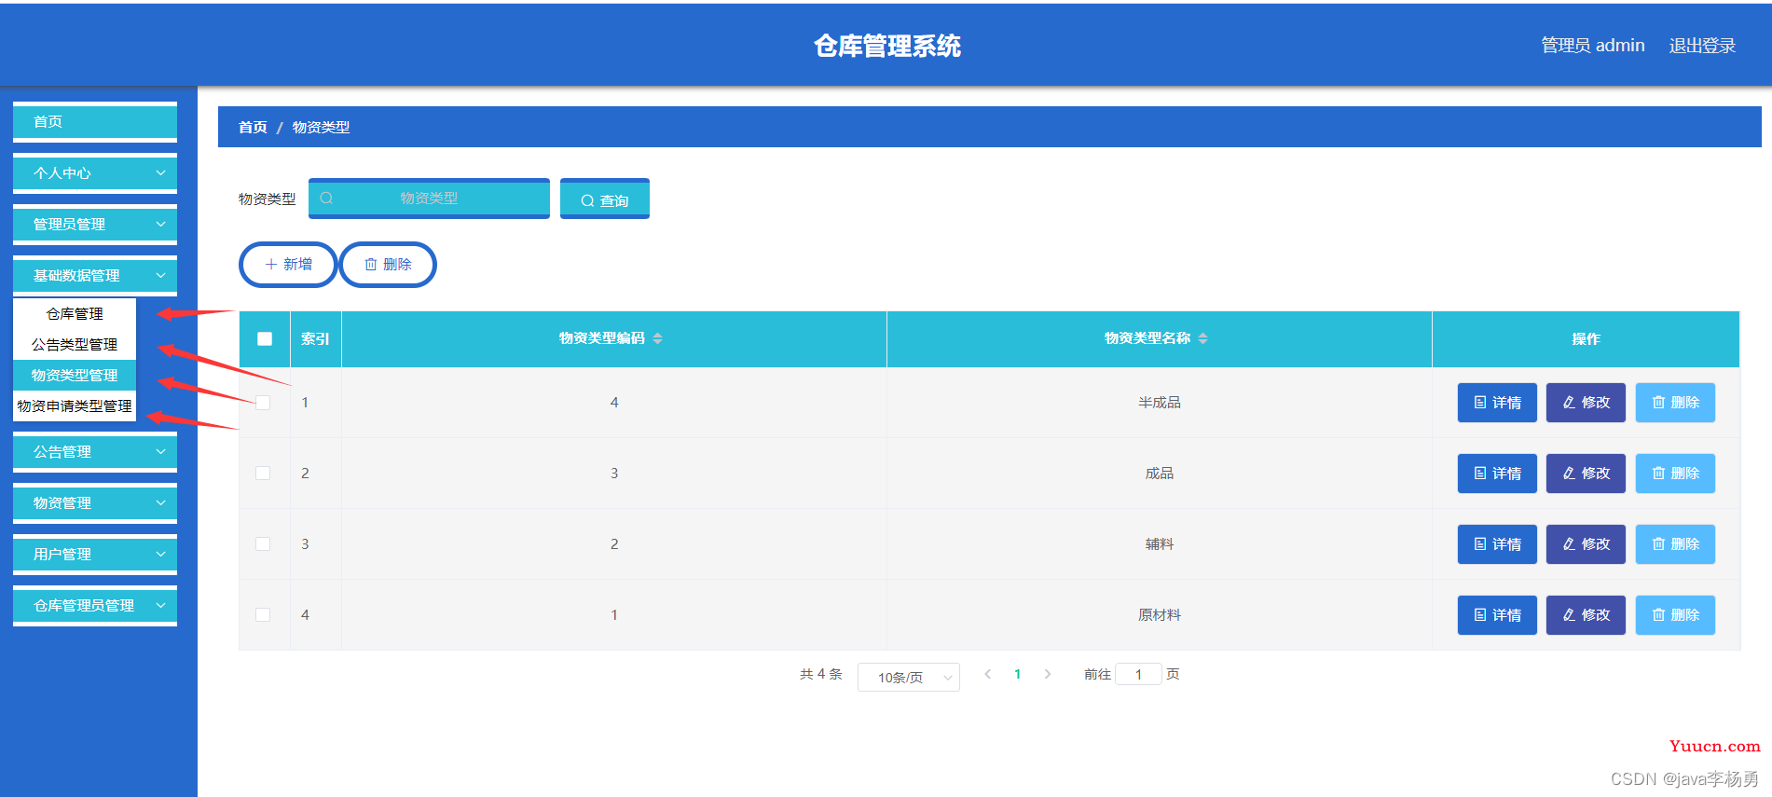
Task: Open 首页 in the sidebar
Action: 95,122
